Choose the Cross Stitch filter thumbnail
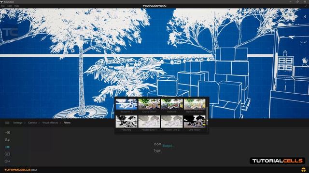The image size is (309, 173). click(x=149, y=104)
